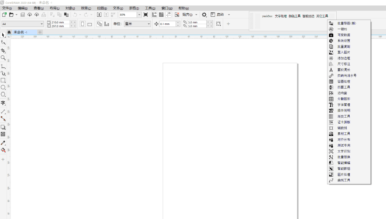Click the Open folder icon
Viewport: 386px width, 219px height.
point(11,15)
